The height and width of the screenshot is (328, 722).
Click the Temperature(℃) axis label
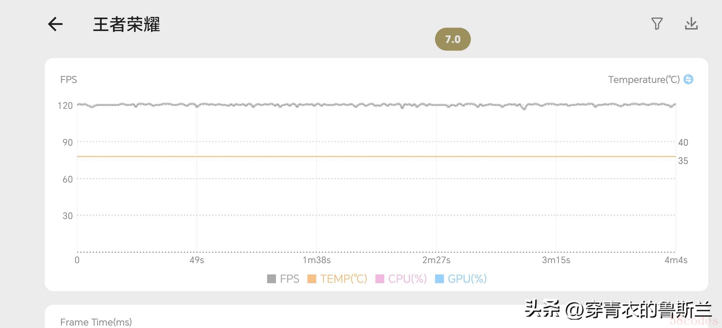coord(644,80)
